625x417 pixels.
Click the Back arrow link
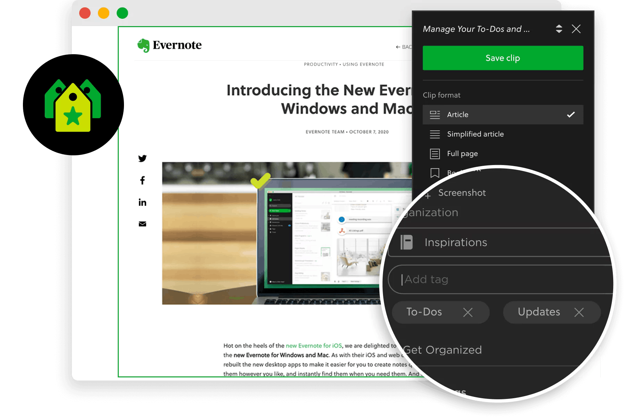(403, 47)
